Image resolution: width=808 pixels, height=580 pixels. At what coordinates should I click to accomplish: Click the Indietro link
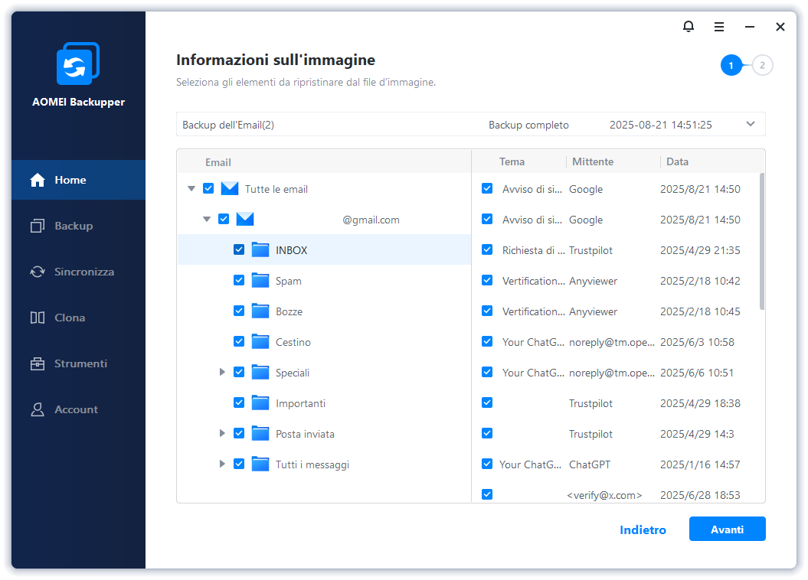tap(643, 529)
